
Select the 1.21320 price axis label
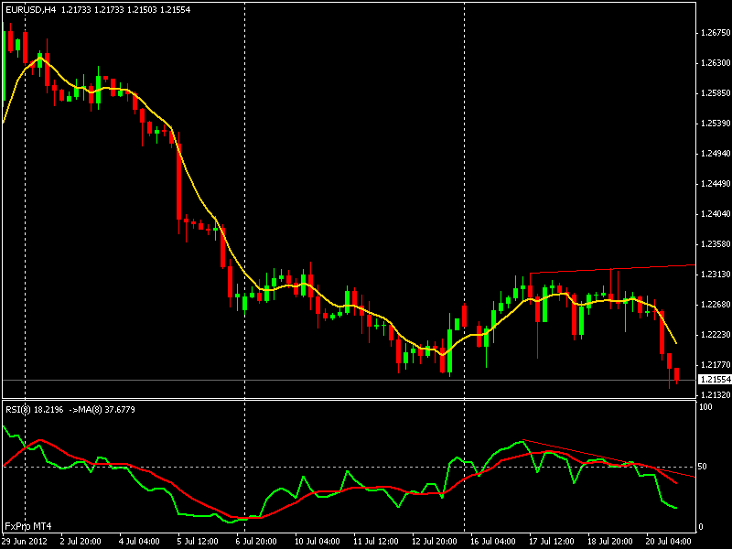[716, 395]
